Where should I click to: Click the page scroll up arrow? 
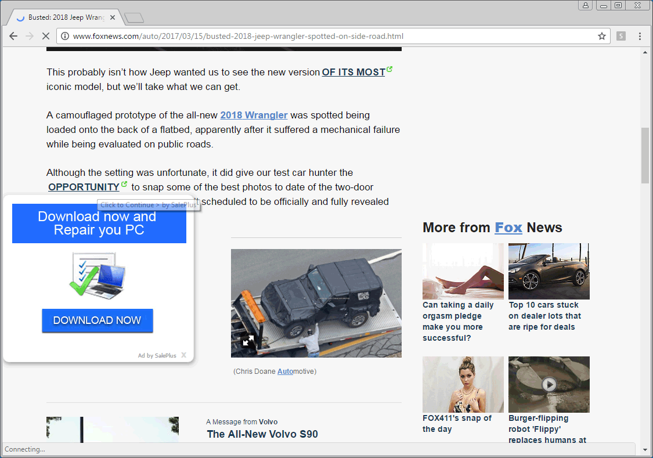pos(645,52)
